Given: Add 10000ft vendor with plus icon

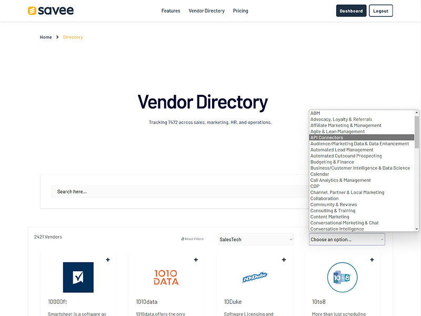Looking at the screenshot, I should pyautogui.click(x=108, y=260).
